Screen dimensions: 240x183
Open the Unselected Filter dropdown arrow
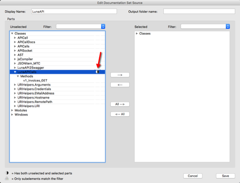(103, 26)
